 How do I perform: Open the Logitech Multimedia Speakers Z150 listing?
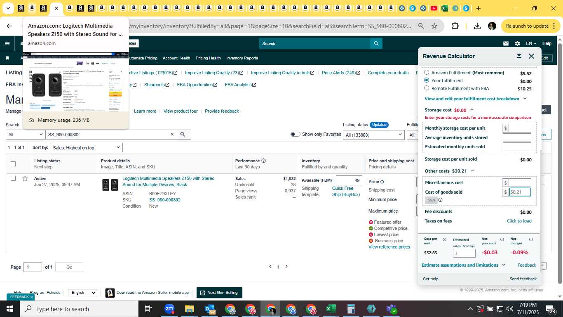point(168,182)
